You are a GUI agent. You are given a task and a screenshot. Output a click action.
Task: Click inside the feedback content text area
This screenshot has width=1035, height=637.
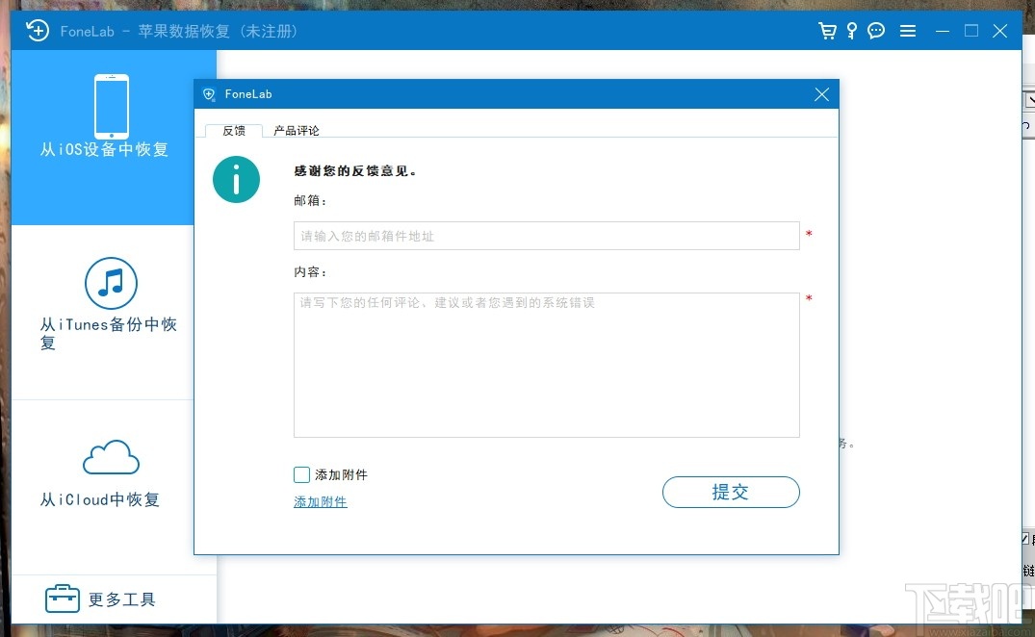pyautogui.click(x=546, y=366)
